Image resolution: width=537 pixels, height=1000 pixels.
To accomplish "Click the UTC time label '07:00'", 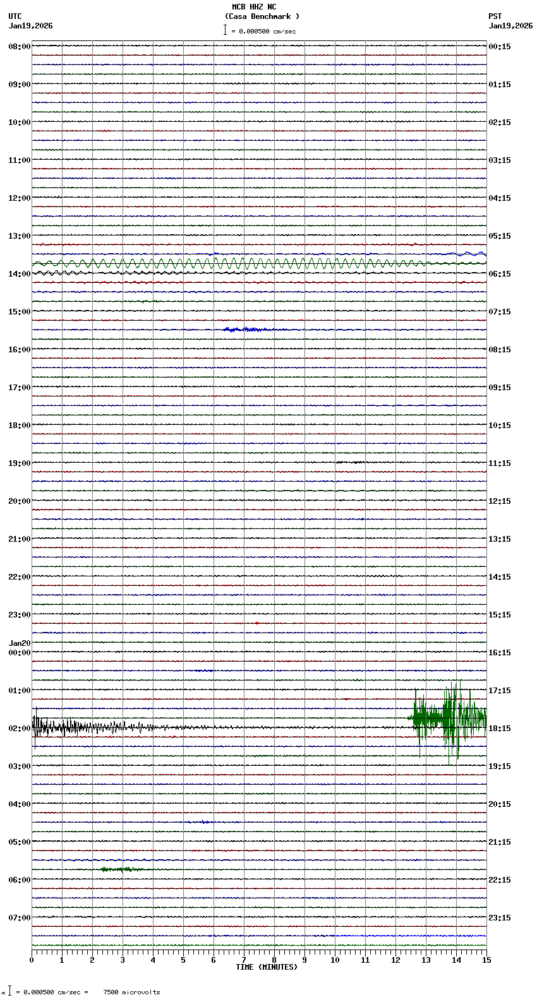I will [20, 918].
